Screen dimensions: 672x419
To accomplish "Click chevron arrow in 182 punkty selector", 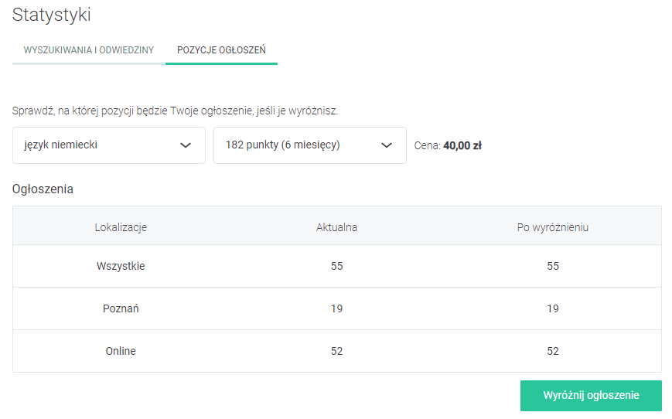I will (387, 145).
